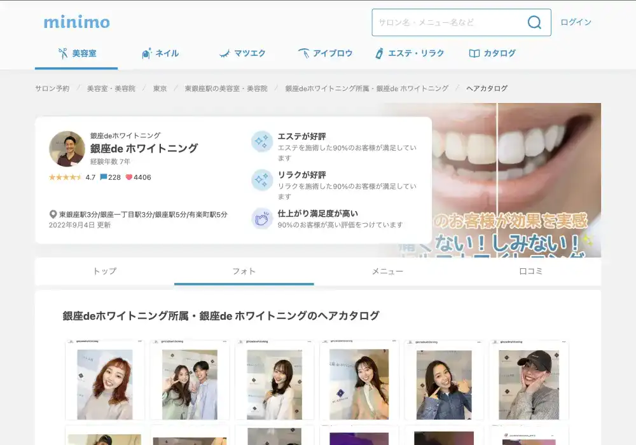Click the blue review comment icon
Screen dimensions: 636x445
coord(104,177)
